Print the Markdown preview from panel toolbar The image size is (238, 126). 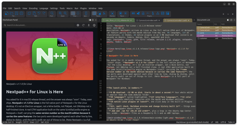pos(94,25)
